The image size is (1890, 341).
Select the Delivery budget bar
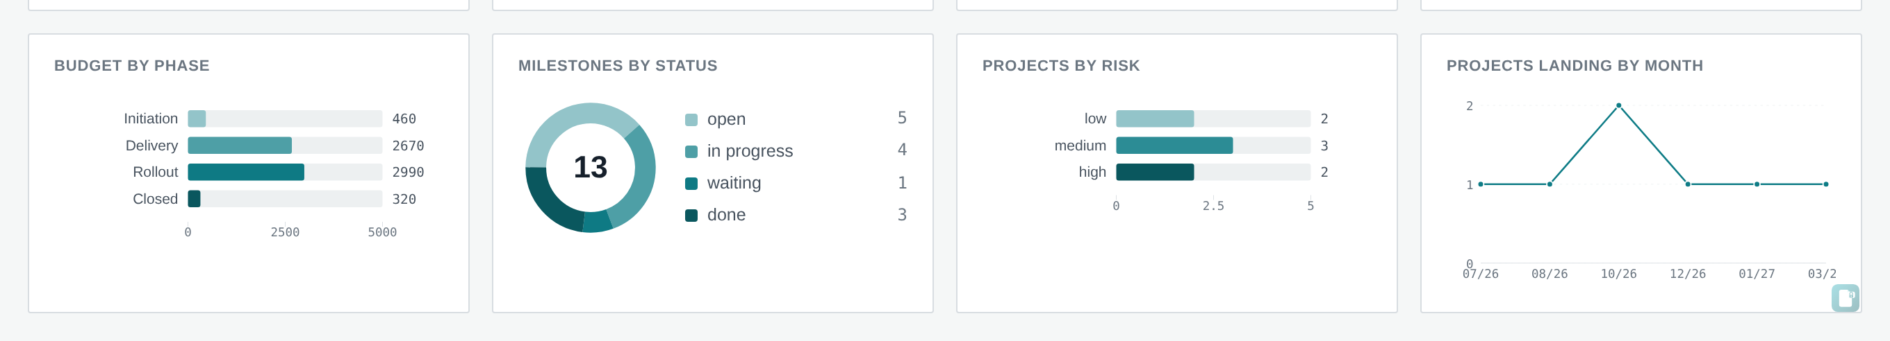[x=240, y=146]
